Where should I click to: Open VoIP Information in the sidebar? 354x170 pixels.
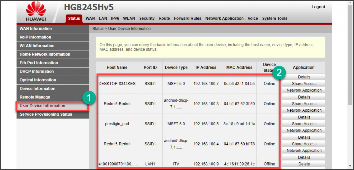53,37
